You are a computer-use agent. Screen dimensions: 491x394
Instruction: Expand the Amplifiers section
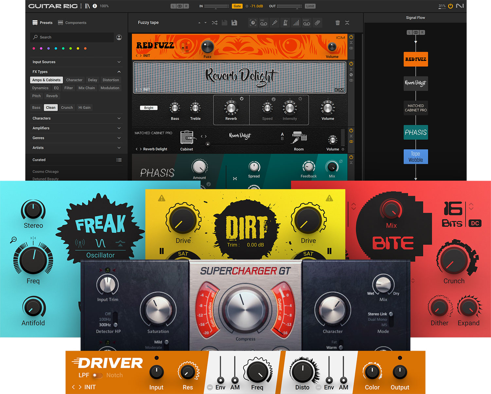[x=119, y=128]
